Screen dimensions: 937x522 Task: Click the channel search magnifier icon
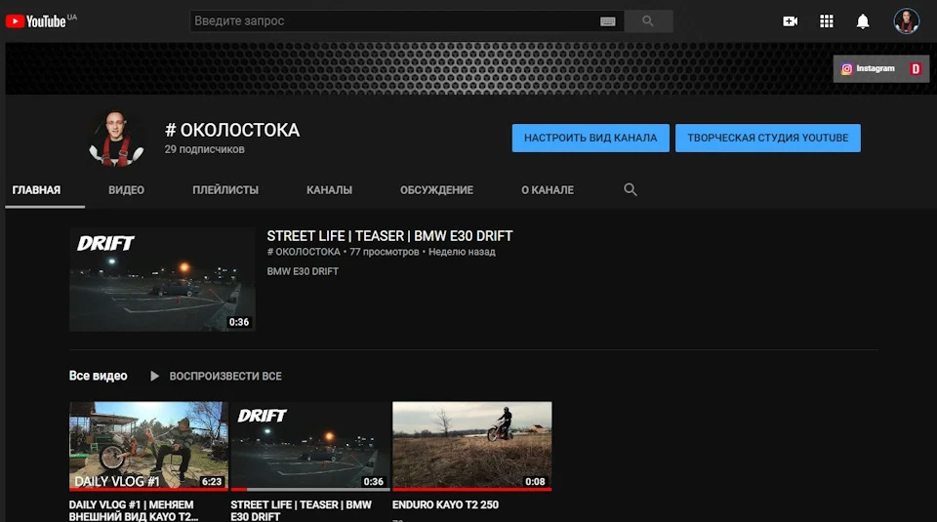coord(630,189)
